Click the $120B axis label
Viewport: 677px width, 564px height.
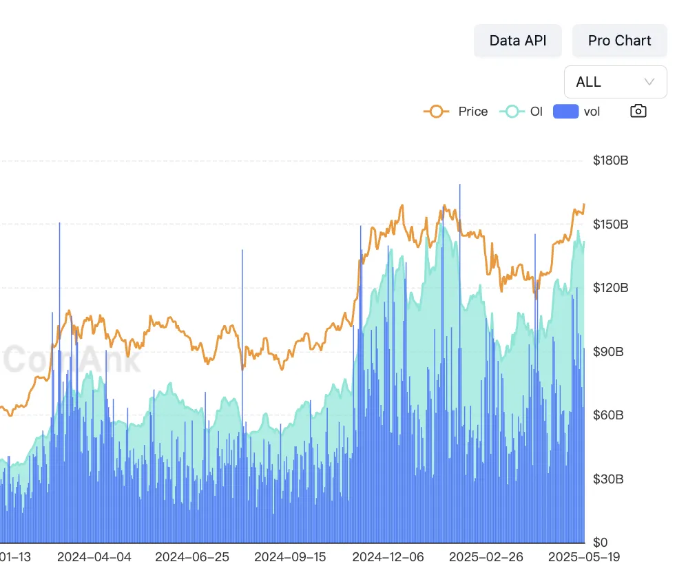(x=610, y=288)
